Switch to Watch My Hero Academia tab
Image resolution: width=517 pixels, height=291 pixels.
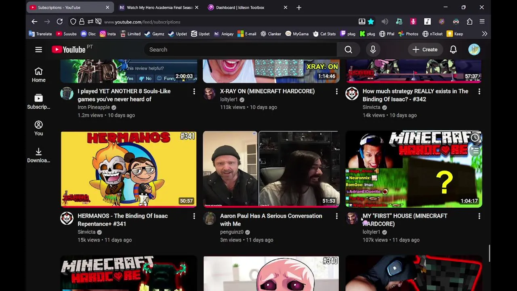pyautogui.click(x=159, y=7)
